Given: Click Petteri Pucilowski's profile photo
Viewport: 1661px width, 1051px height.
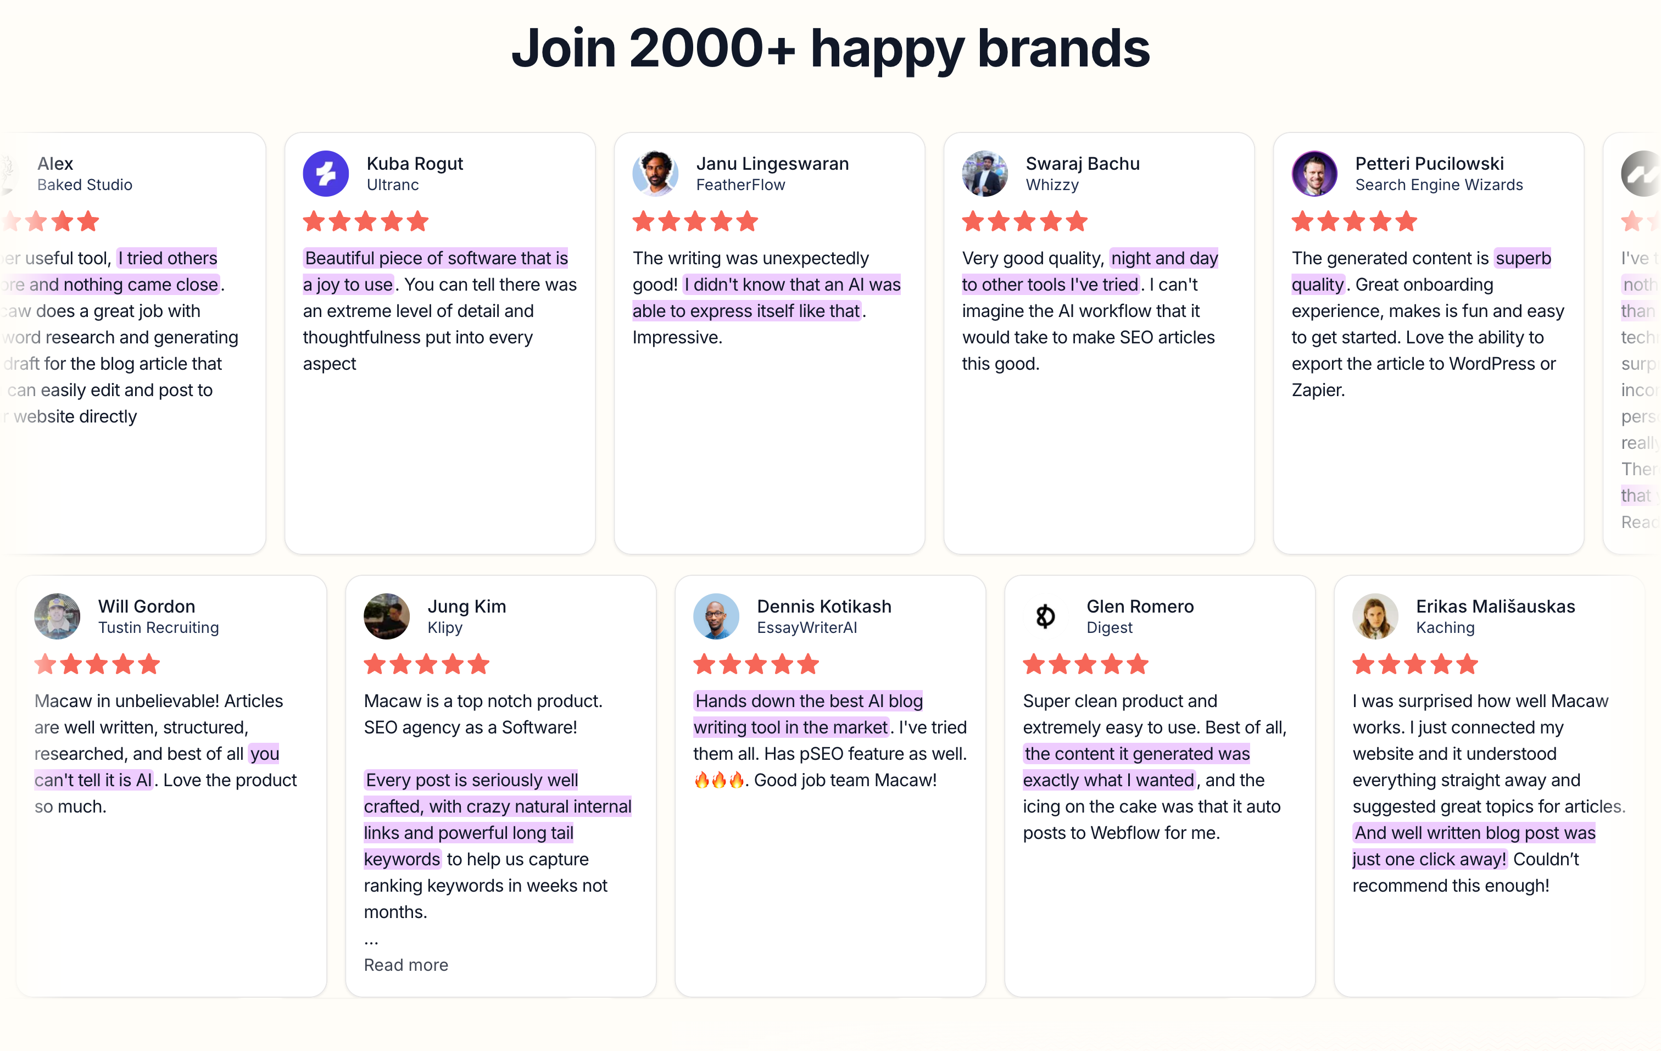Looking at the screenshot, I should coord(1315,173).
